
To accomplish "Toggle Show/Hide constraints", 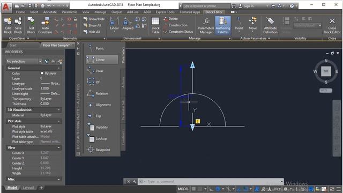I will coord(94,19).
